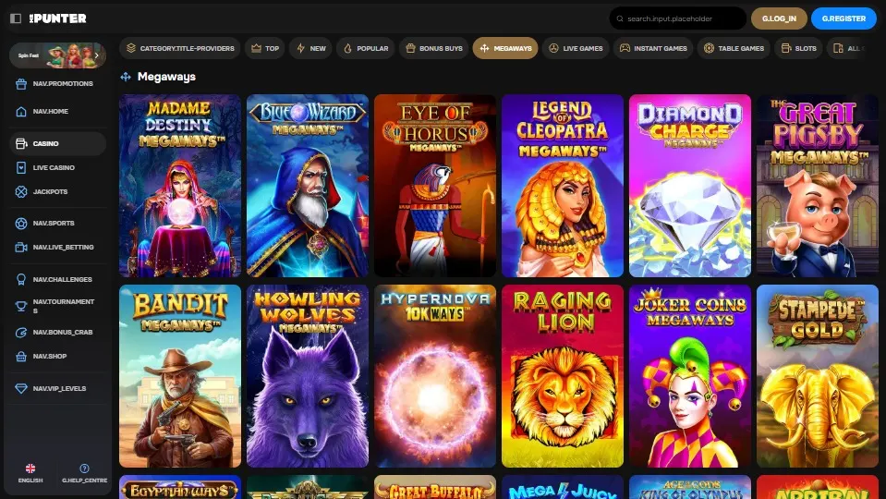Open the Spin Fest promo banner

[x=57, y=55]
